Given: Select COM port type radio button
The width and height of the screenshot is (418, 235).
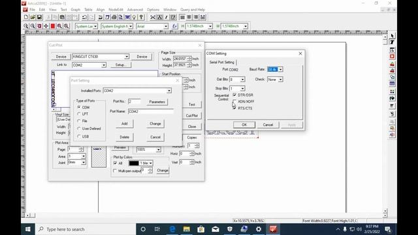Looking at the screenshot, I should (79, 107).
